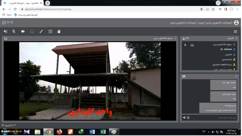Viewport: 242px width, 136px height.
Task: Open the chat panel three-dot options
Action: 236,76
